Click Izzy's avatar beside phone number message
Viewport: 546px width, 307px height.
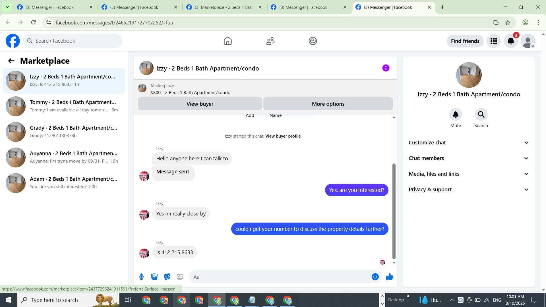click(144, 253)
